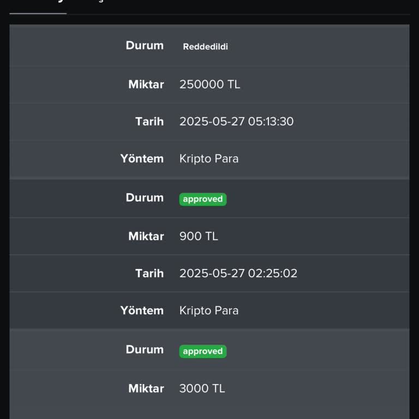The height and width of the screenshot is (419, 419).
Task: Click the Miktar label beside 250000 TL
Action: (146, 85)
